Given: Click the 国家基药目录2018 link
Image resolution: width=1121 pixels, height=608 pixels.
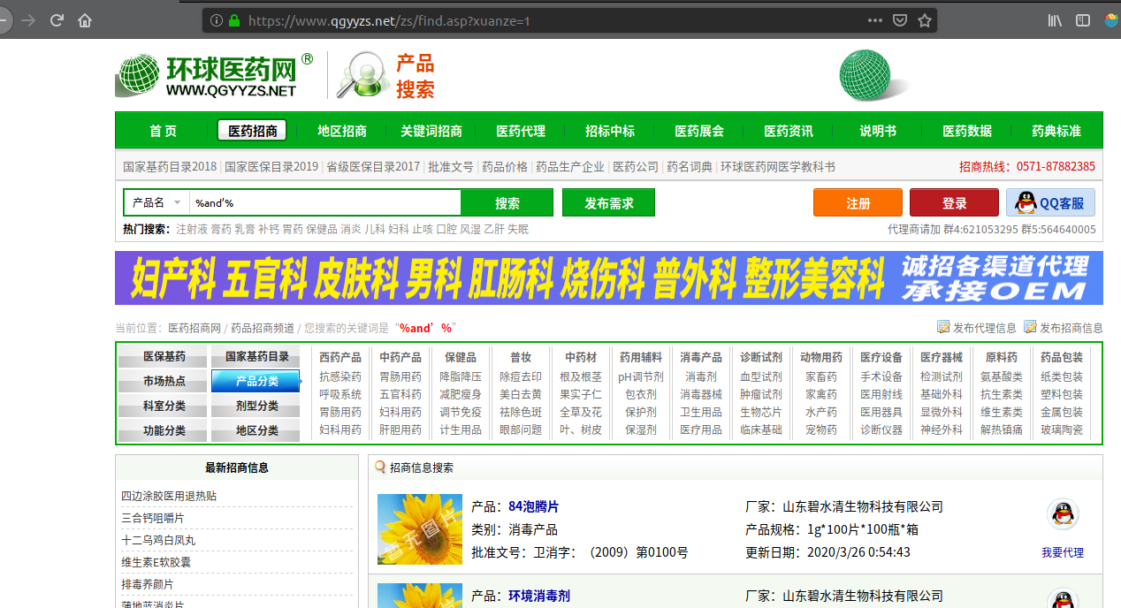Looking at the screenshot, I should [x=170, y=166].
